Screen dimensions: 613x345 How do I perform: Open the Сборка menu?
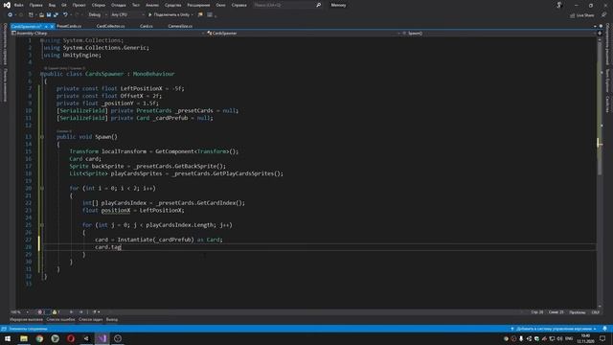pos(99,5)
